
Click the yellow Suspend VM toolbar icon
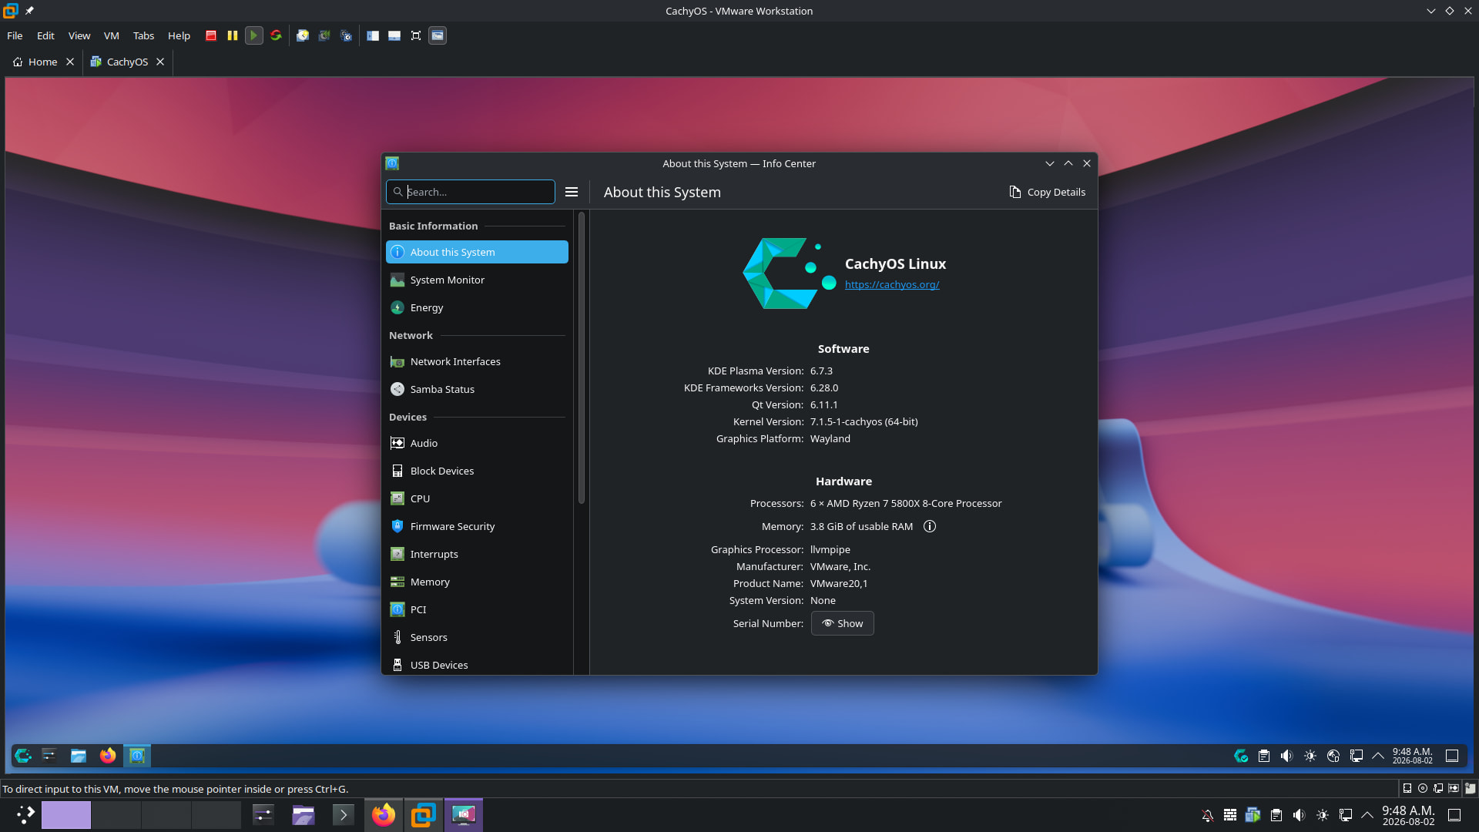[233, 35]
